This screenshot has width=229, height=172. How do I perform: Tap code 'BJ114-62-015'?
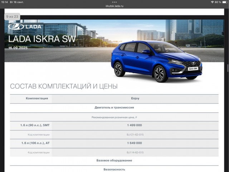point(135,152)
